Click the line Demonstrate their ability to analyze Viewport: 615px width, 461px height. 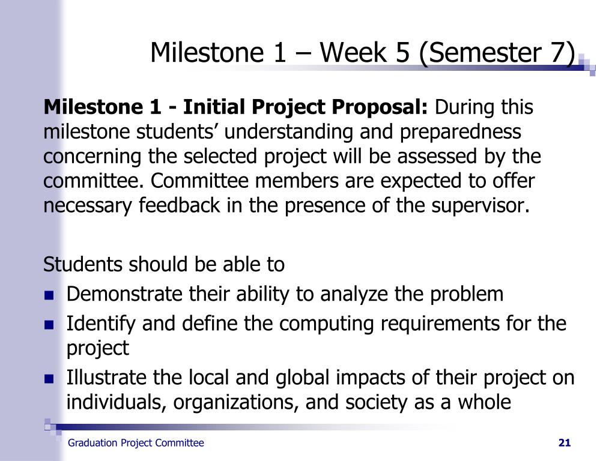click(285, 294)
